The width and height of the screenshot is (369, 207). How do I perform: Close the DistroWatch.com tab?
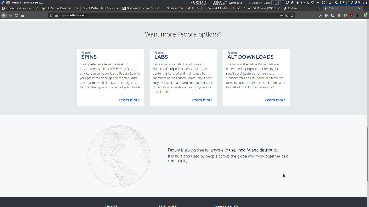[x=158, y=8]
